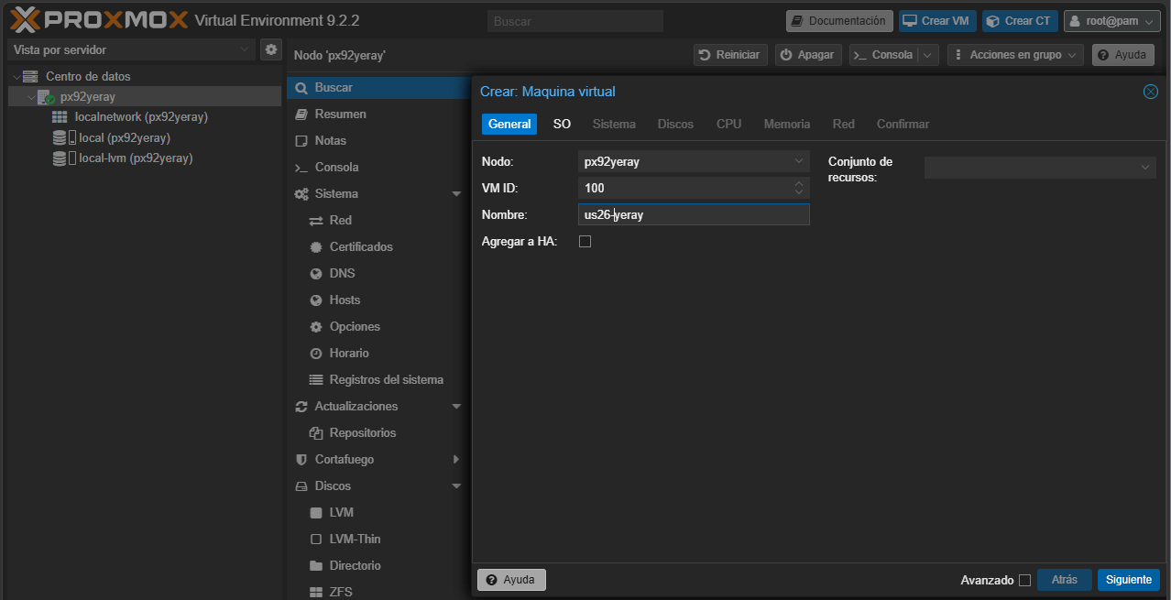Click Crear VM button
This screenshot has height=600, width=1171.
(x=936, y=21)
